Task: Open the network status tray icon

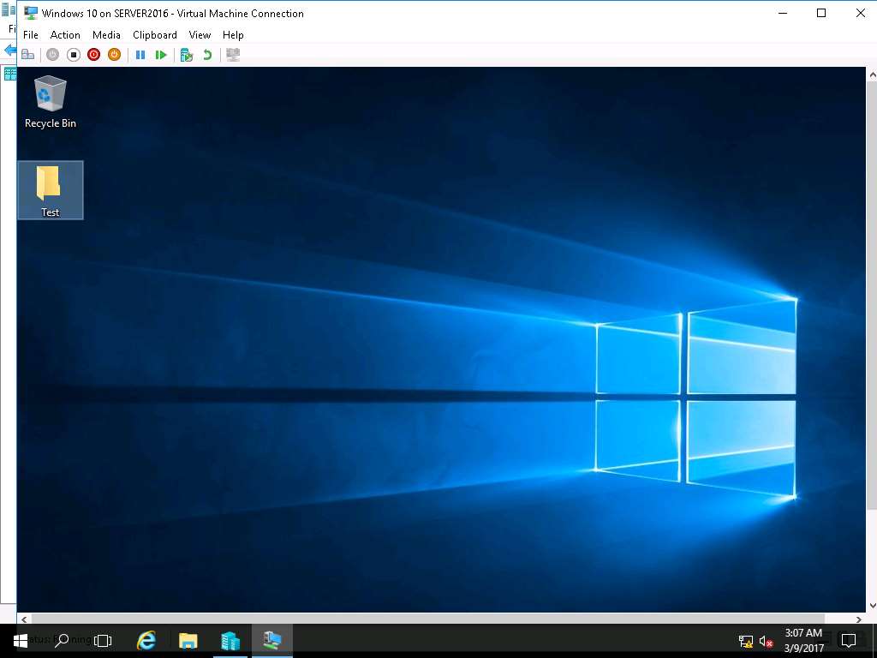Action: [x=746, y=641]
